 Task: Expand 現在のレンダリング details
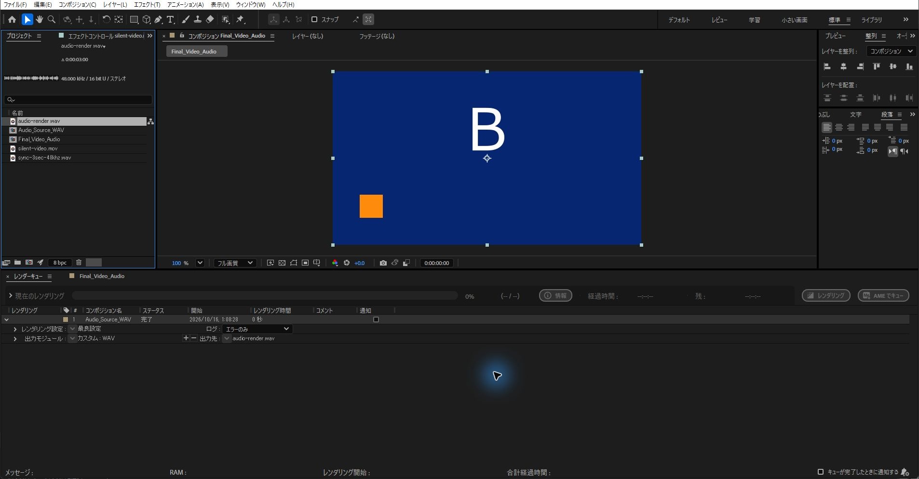(x=10, y=296)
